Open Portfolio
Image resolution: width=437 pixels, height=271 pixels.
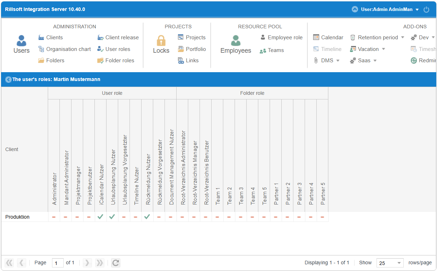(x=192, y=49)
